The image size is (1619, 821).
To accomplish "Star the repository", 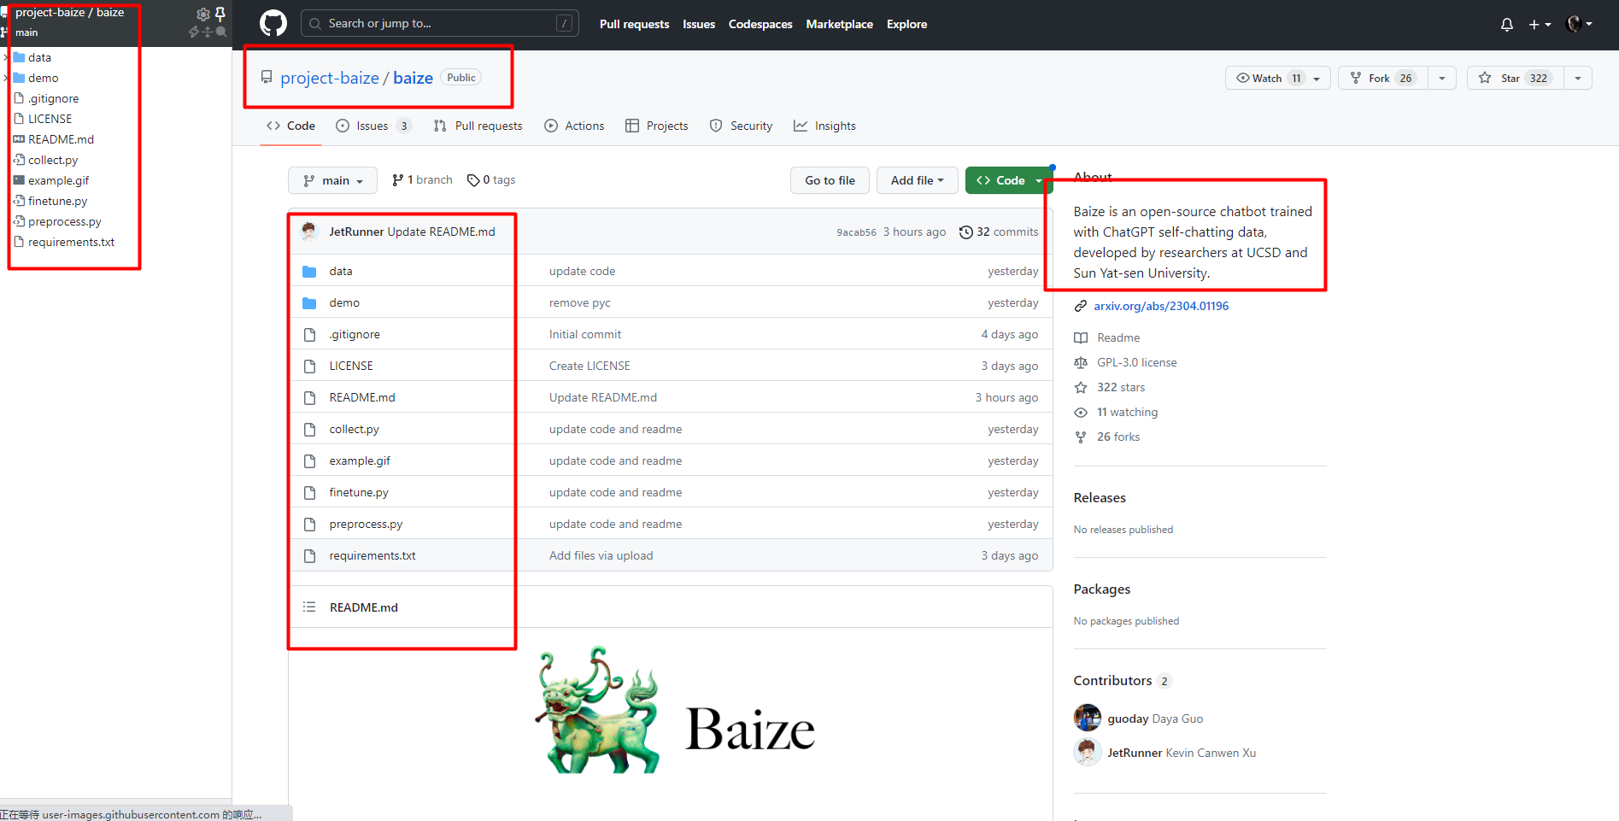I will tap(1516, 78).
